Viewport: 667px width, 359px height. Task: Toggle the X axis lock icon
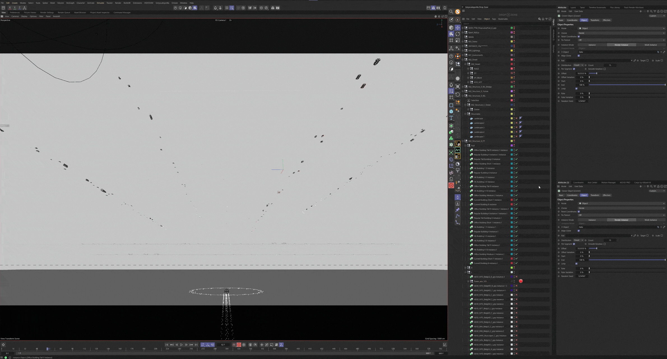[x=10, y=8]
